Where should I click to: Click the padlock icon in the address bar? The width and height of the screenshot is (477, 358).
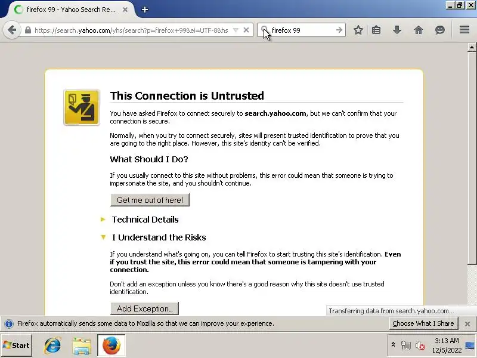click(27, 30)
